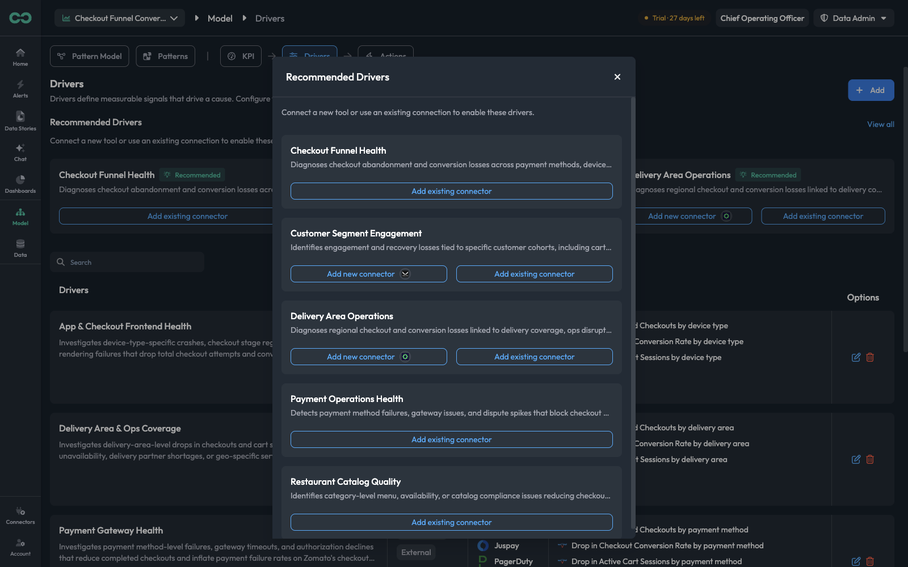Click the View all link
Screen dimensions: 908x567
[881, 124]
